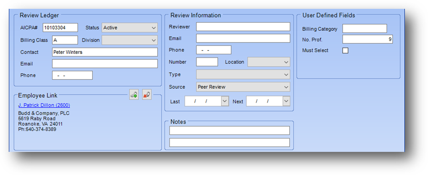Click the Review Ledger Email field

point(105,64)
